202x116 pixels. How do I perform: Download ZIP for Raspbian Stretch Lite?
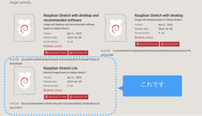[x=78, y=97]
